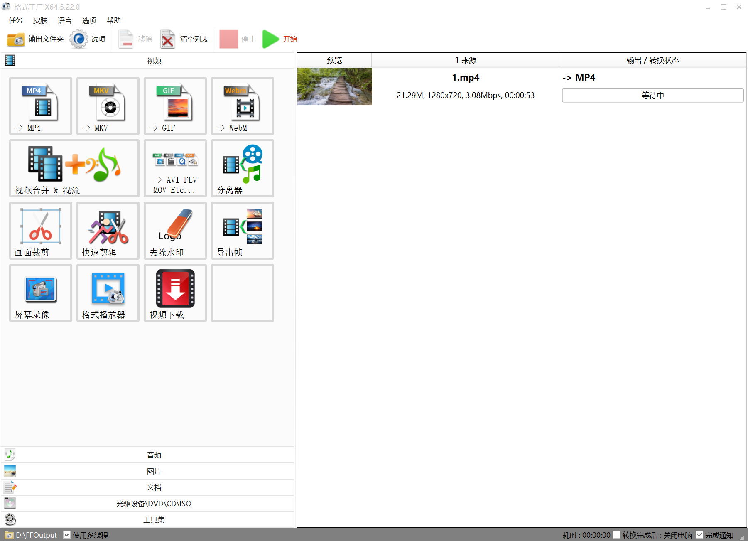Open the 语言 language menu

pos(64,20)
